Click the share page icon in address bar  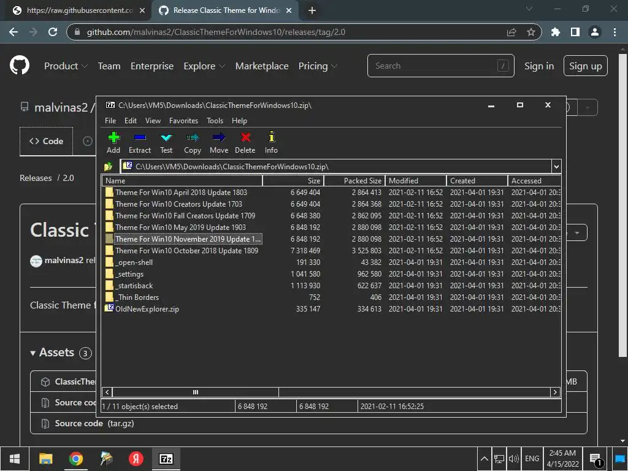(x=511, y=32)
